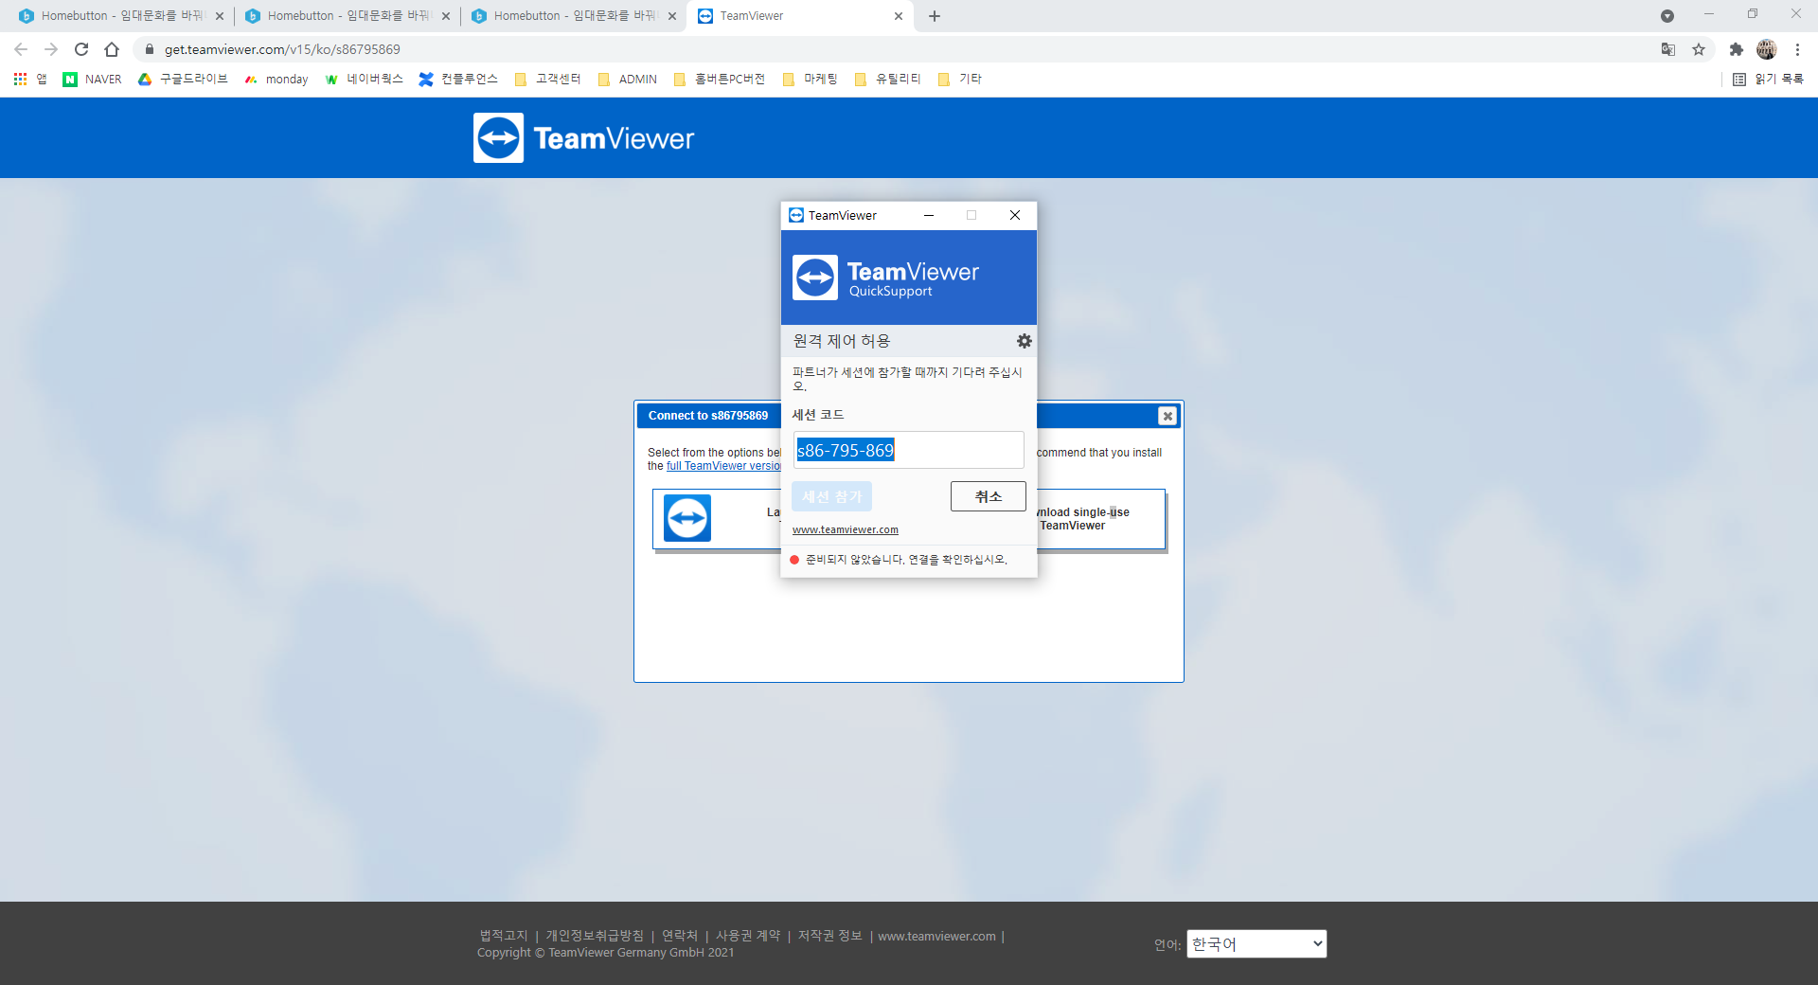
Task: Open the Apps shortcut in bookmarks bar
Action: point(30,80)
